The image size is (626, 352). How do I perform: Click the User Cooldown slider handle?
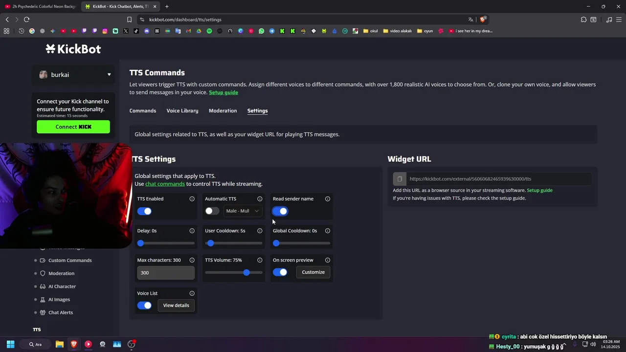[x=210, y=243]
